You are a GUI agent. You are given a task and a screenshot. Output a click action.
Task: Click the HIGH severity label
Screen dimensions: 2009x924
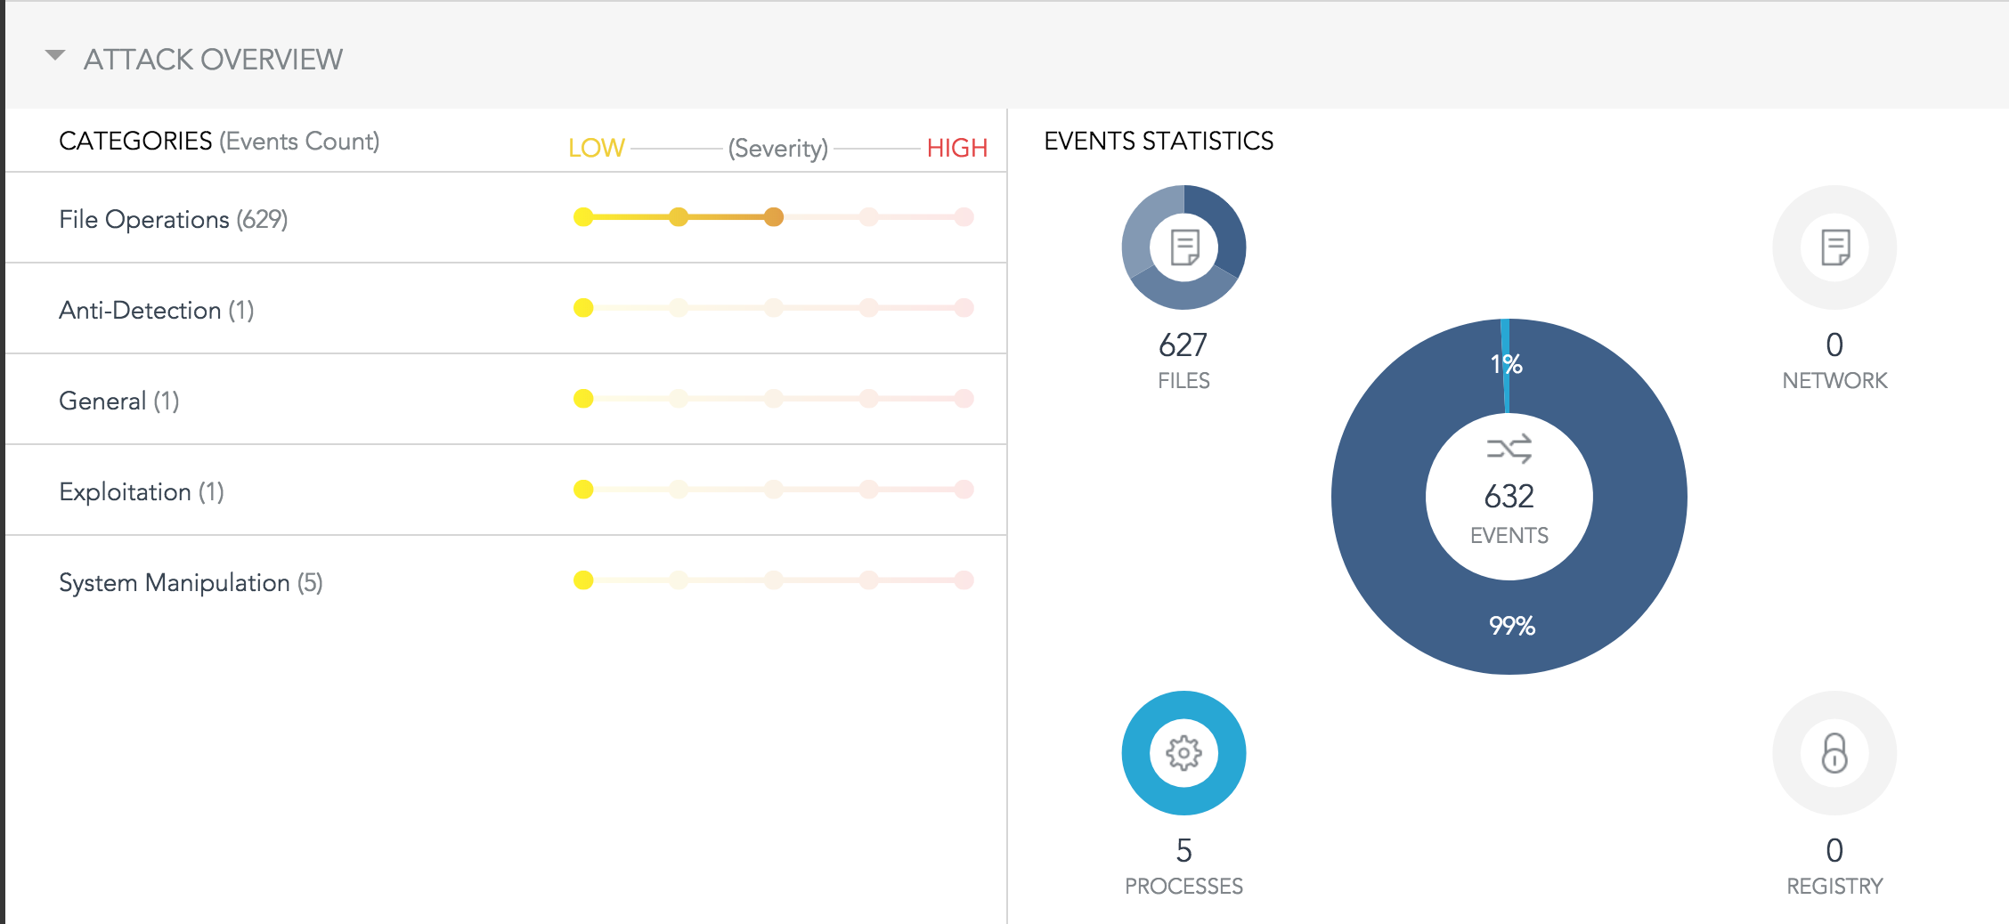(956, 148)
